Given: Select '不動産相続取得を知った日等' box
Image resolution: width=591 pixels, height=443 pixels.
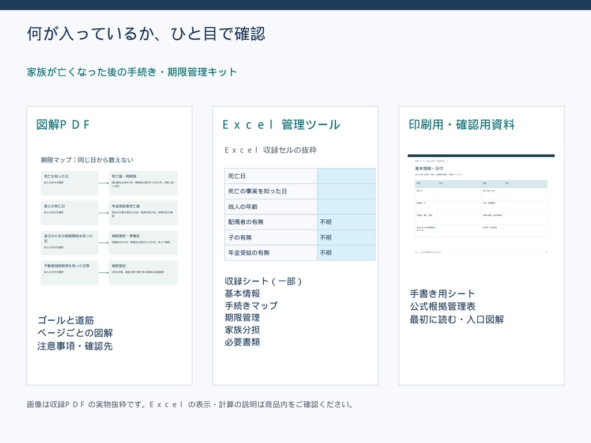Looking at the screenshot, I should click(70, 272).
